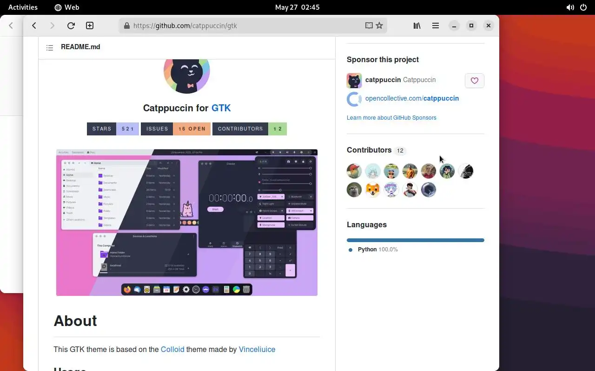The height and width of the screenshot is (371, 595).
Task: Open otter contributor avatar in second row
Action: [x=354, y=190]
